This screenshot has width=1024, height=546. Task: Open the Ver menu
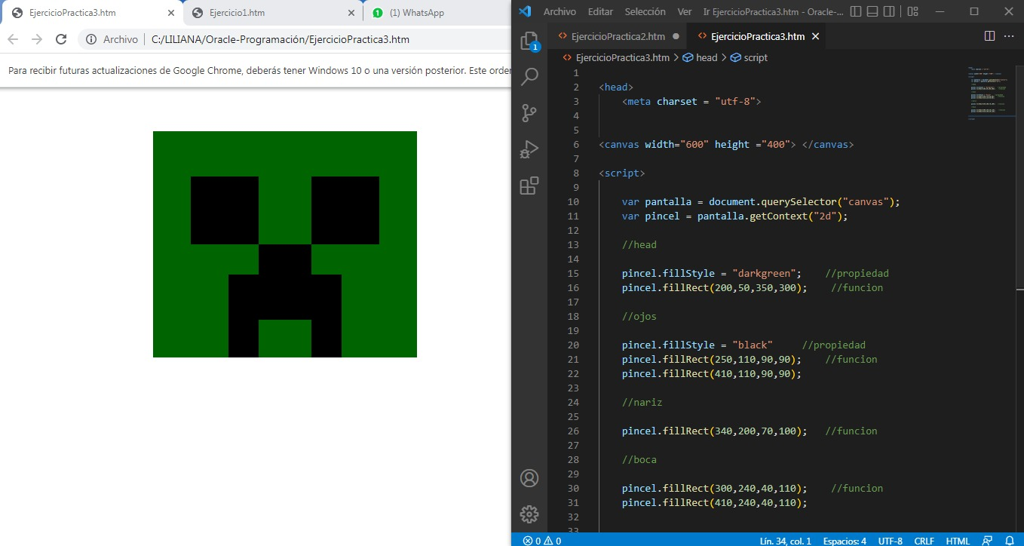pyautogui.click(x=685, y=11)
